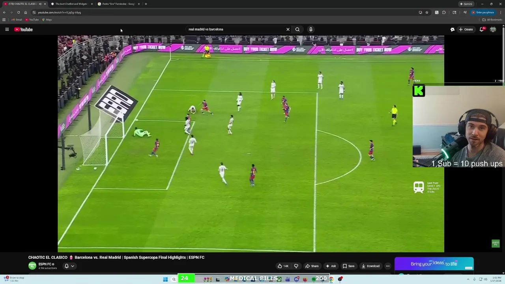Screen dimensions: 505x284
Task: Open the Bring your ideas to life ad
Action: (434, 265)
